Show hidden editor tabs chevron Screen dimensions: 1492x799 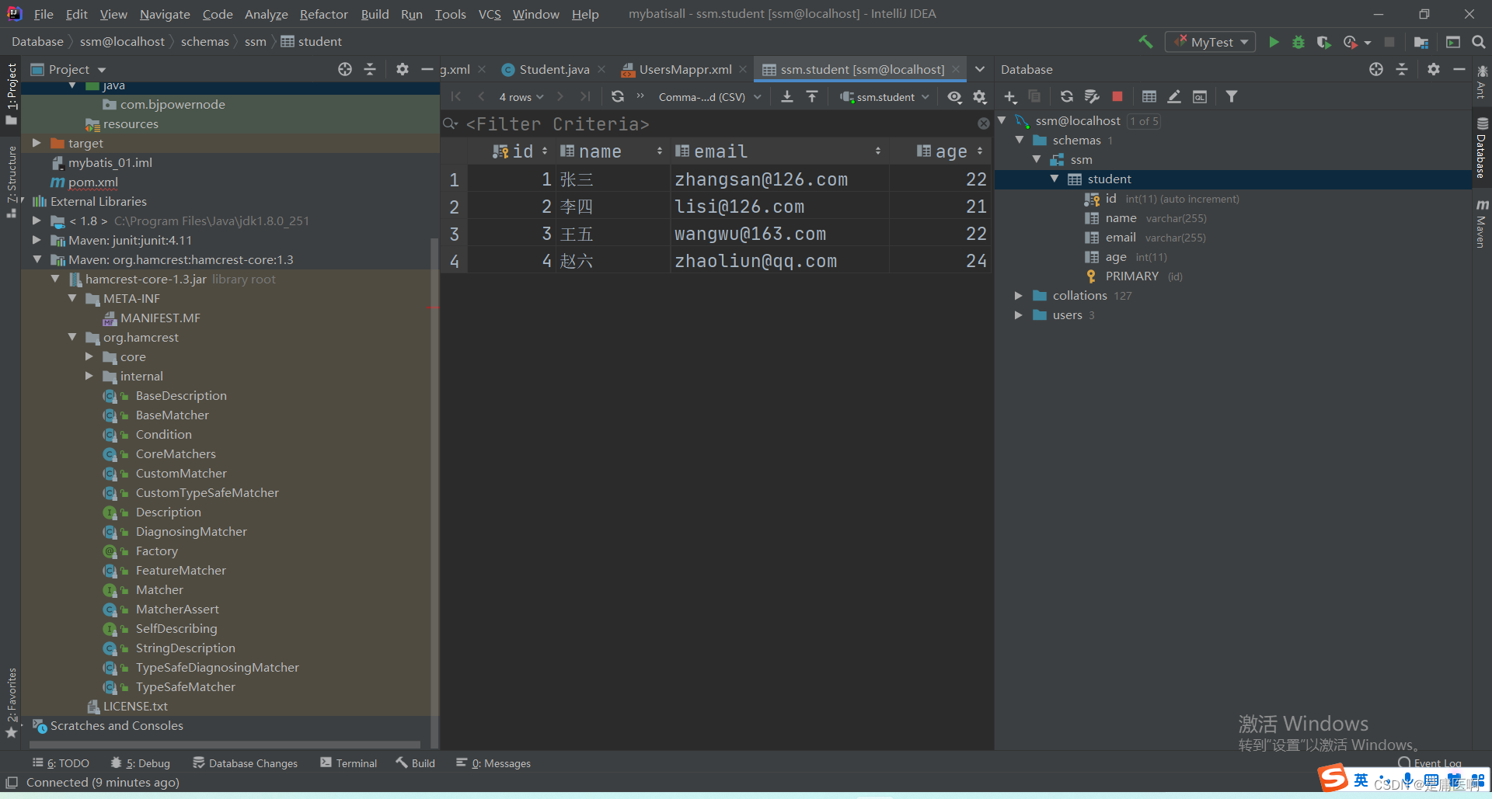tap(980, 69)
